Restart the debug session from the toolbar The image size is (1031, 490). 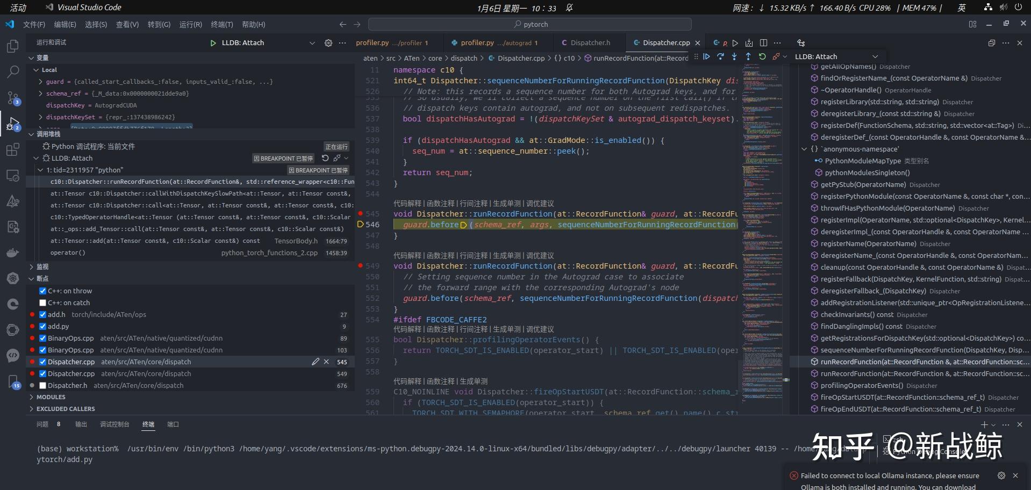[762, 56]
